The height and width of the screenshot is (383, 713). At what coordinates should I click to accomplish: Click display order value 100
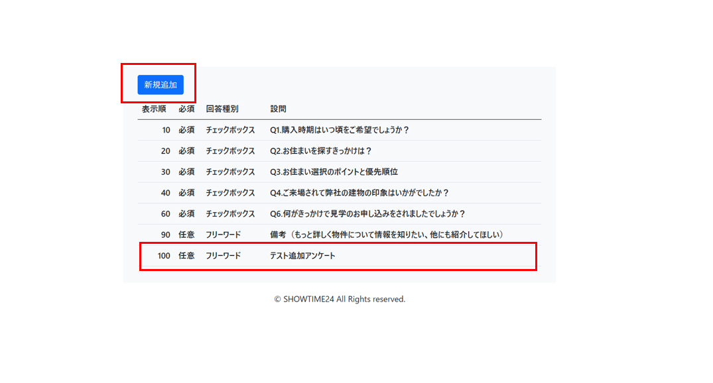[x=164, y=256]
